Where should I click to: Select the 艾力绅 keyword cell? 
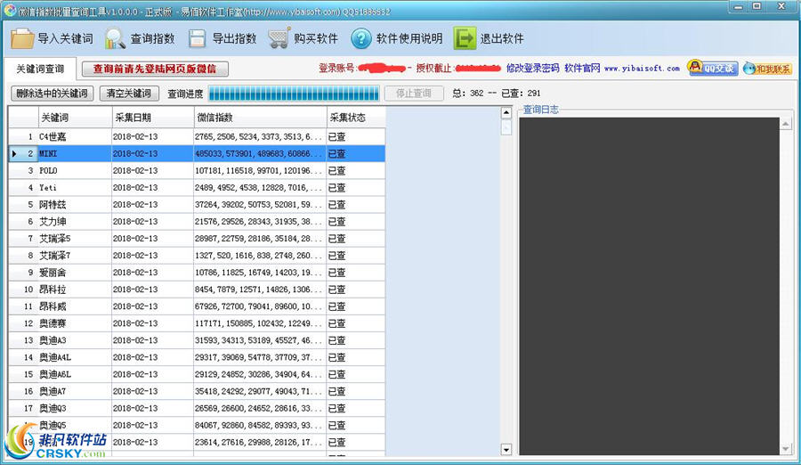[75, 222]
